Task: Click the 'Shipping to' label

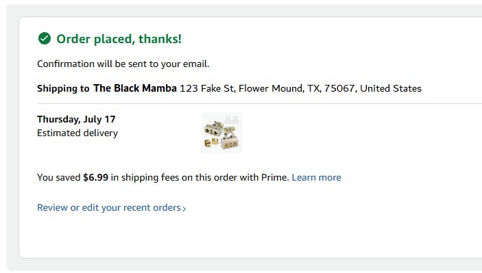Action: pyautogui.click(x=63, y=88)
